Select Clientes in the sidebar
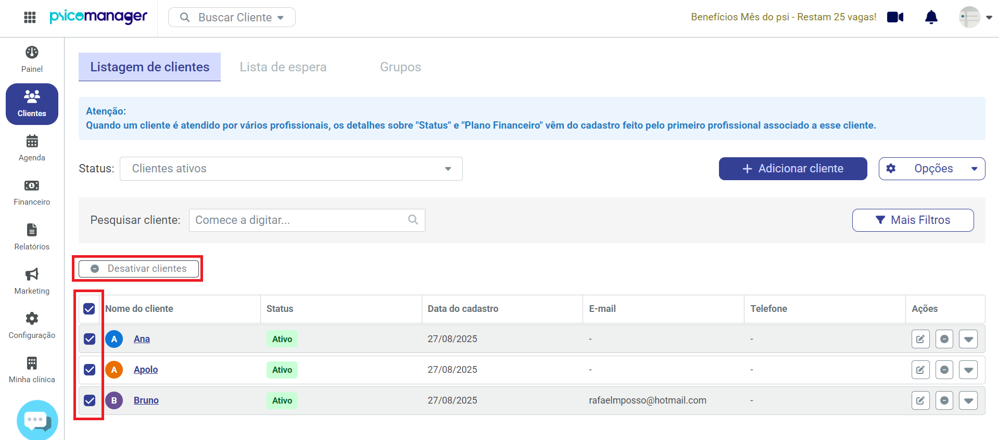 coord(32,104)
